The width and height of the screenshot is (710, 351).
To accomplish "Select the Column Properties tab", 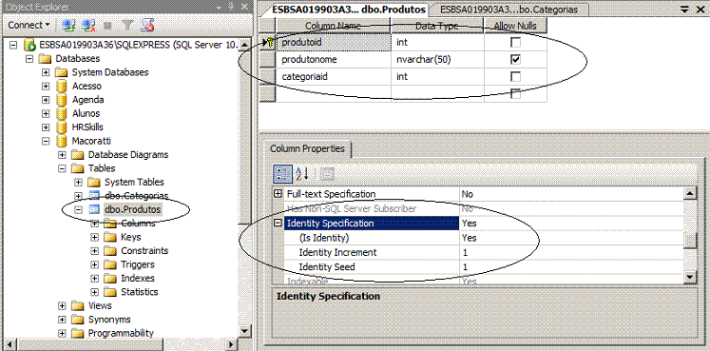I will tap(307, 148).
